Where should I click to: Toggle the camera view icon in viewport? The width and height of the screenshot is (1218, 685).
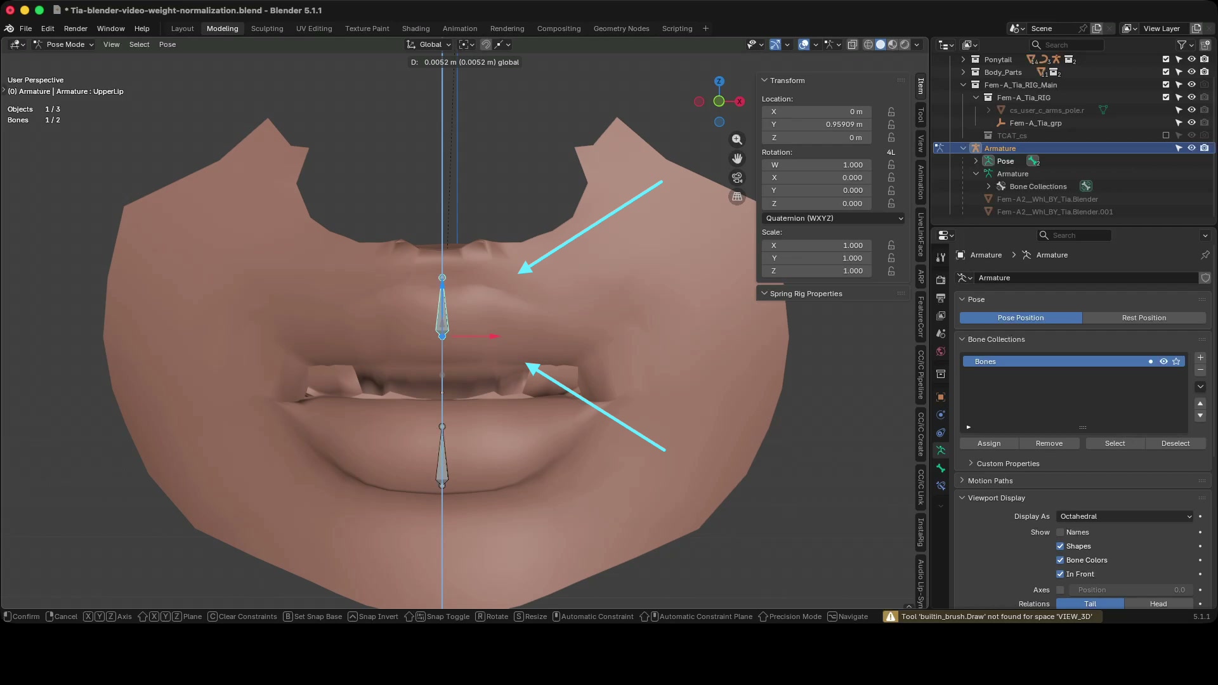(737, 178)
